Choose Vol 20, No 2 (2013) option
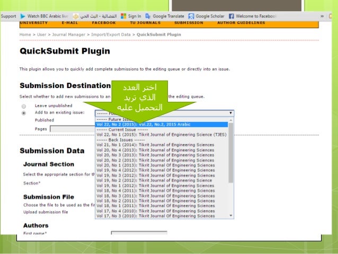 click(x=162, y=160)
